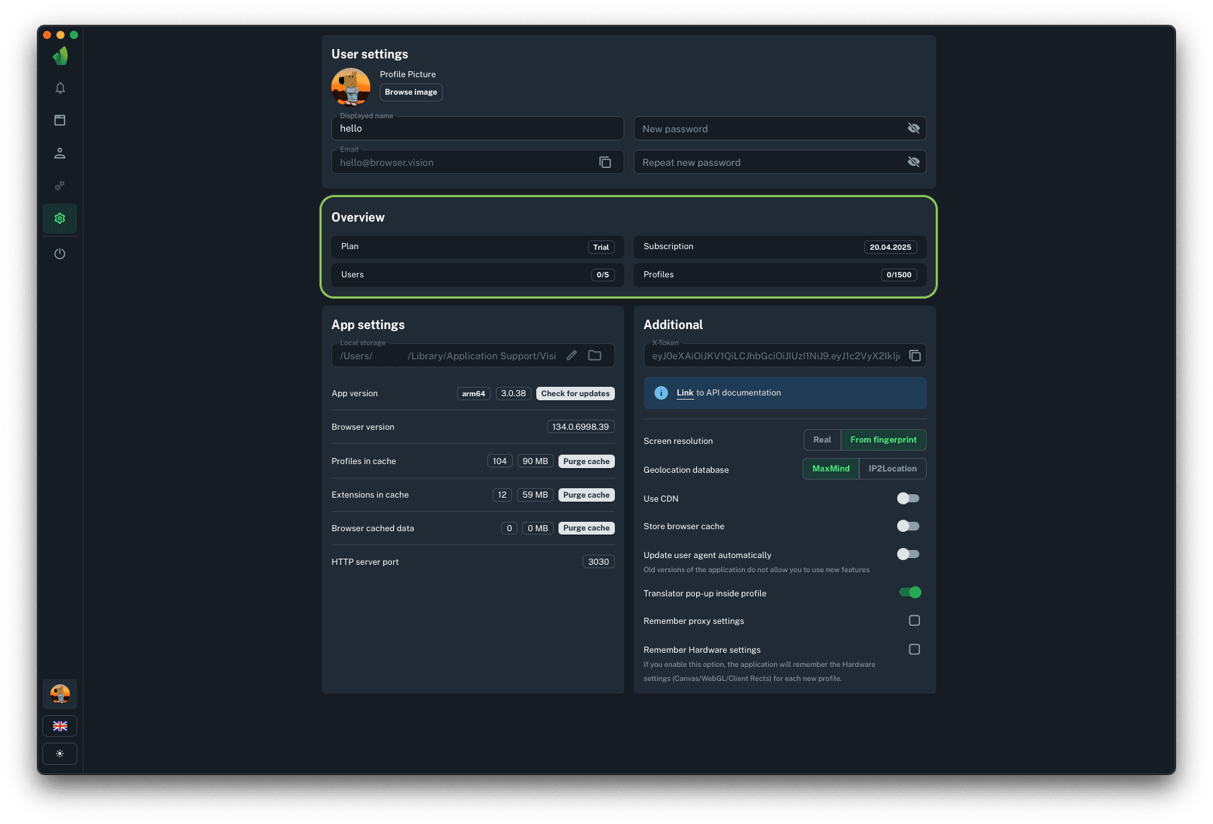Open the Link to API documentation

pyautogui.click(x=685, y=393)
